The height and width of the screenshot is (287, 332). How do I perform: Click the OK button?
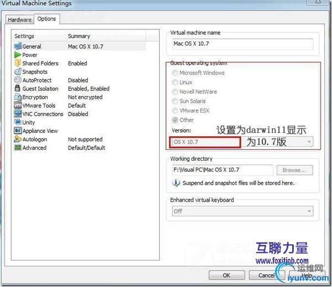[x=226, y=275]
